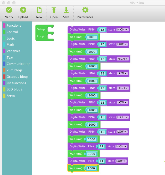Open the last LOW state dropdown

click(121, 161)
